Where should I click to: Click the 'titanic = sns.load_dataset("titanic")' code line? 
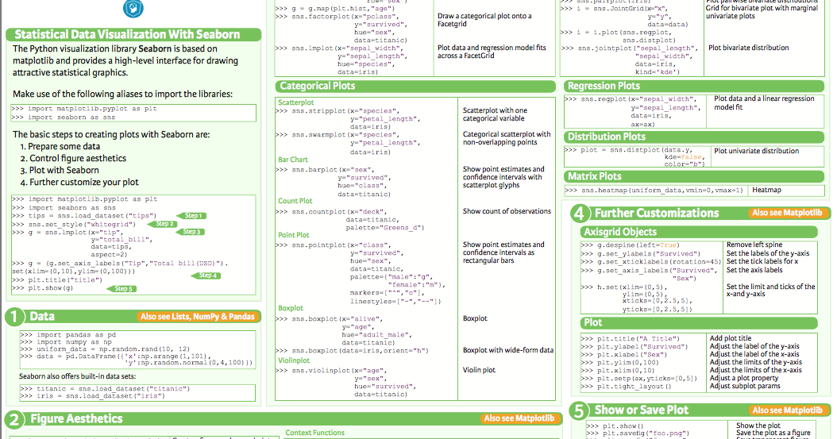click(x=105, y=389)
